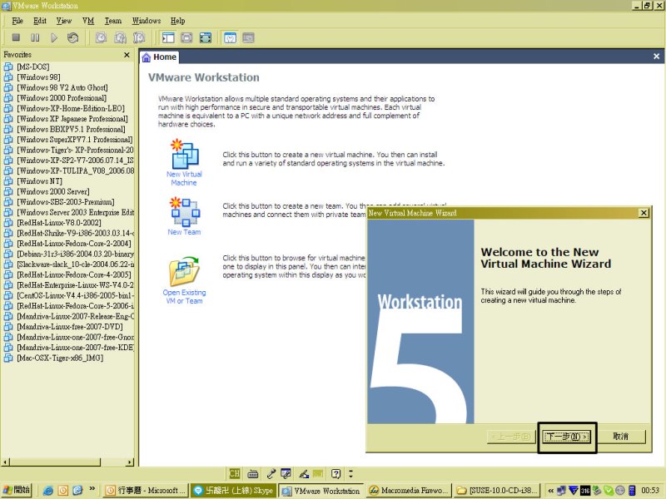This screenshot has height=499, width=666.
Task: Select [Windows BBXPV5.1 Professional] favorite
Action: [71, 129]
